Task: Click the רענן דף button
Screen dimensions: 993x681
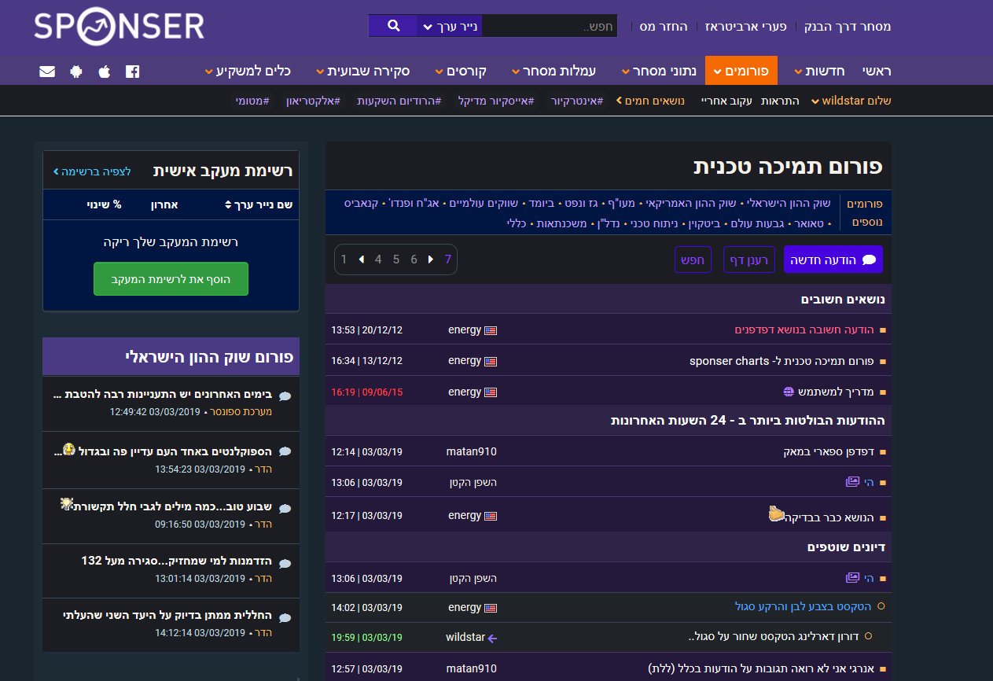Action: (x=749, y=260)
